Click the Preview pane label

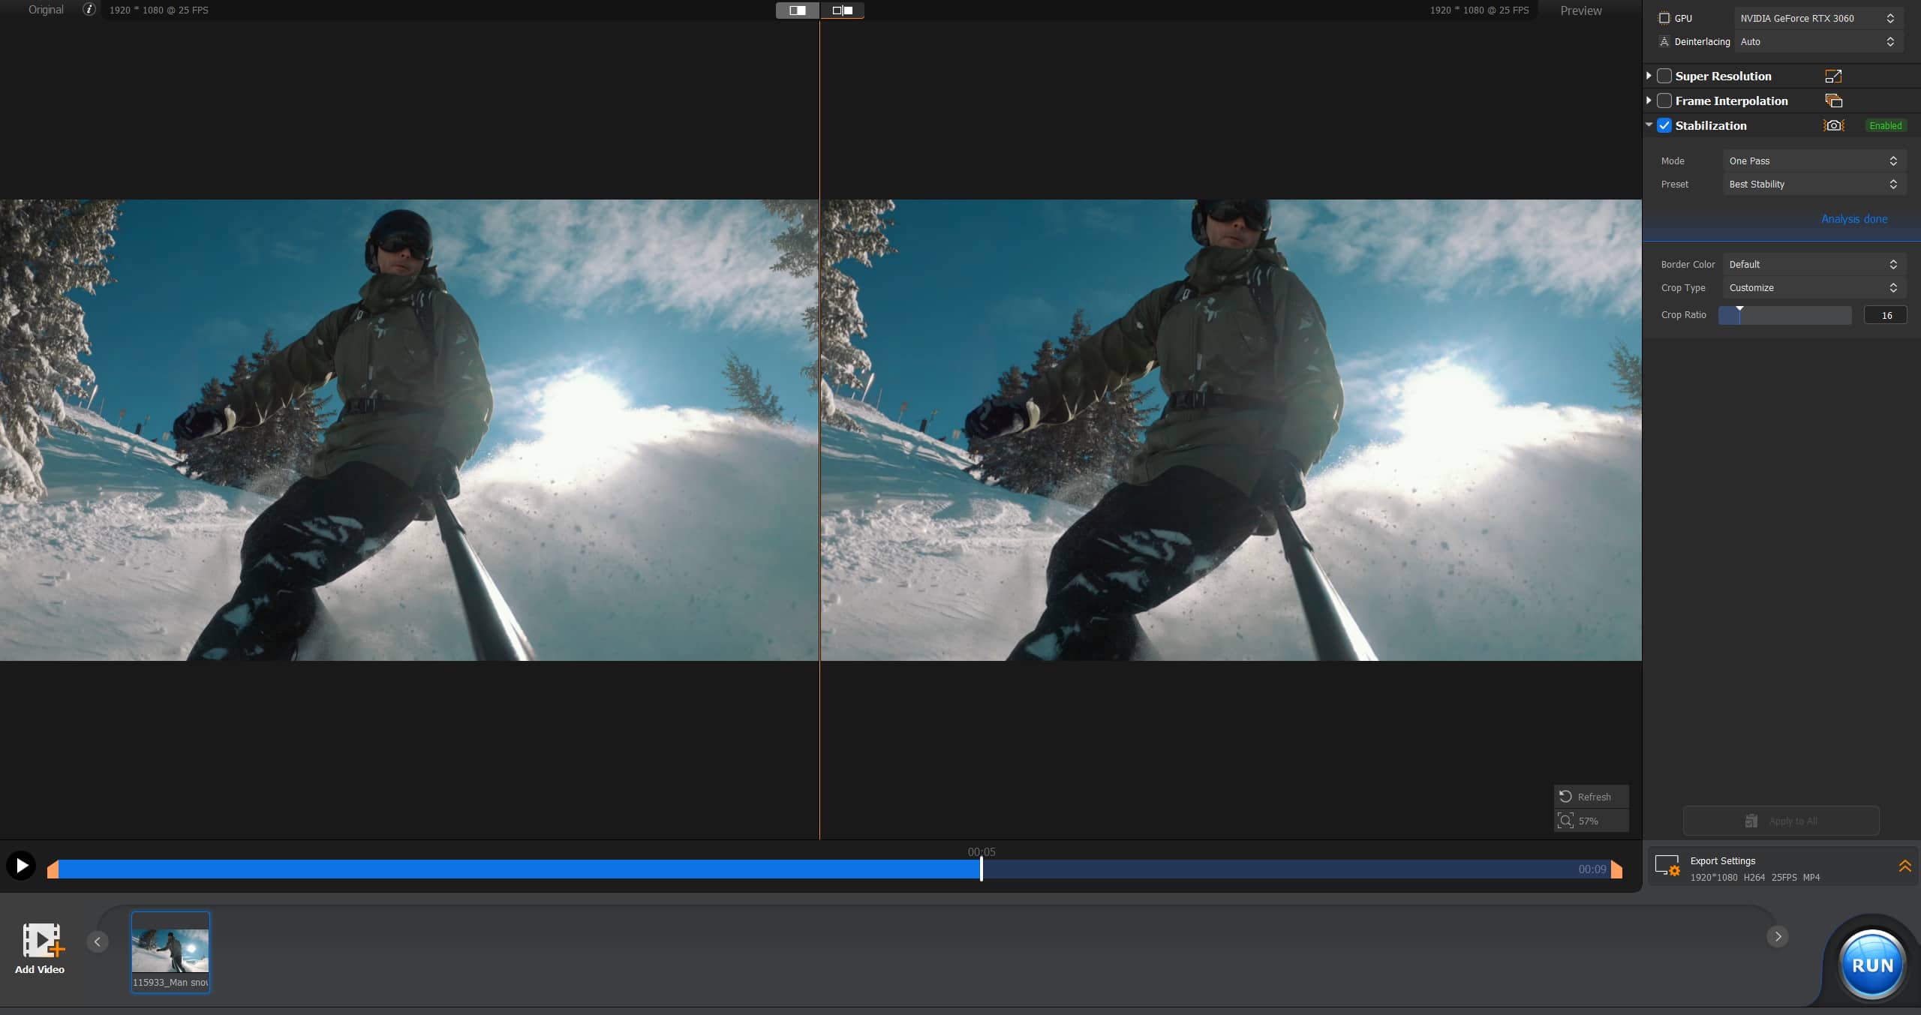pyautogui.click(x=1580, y=11)
